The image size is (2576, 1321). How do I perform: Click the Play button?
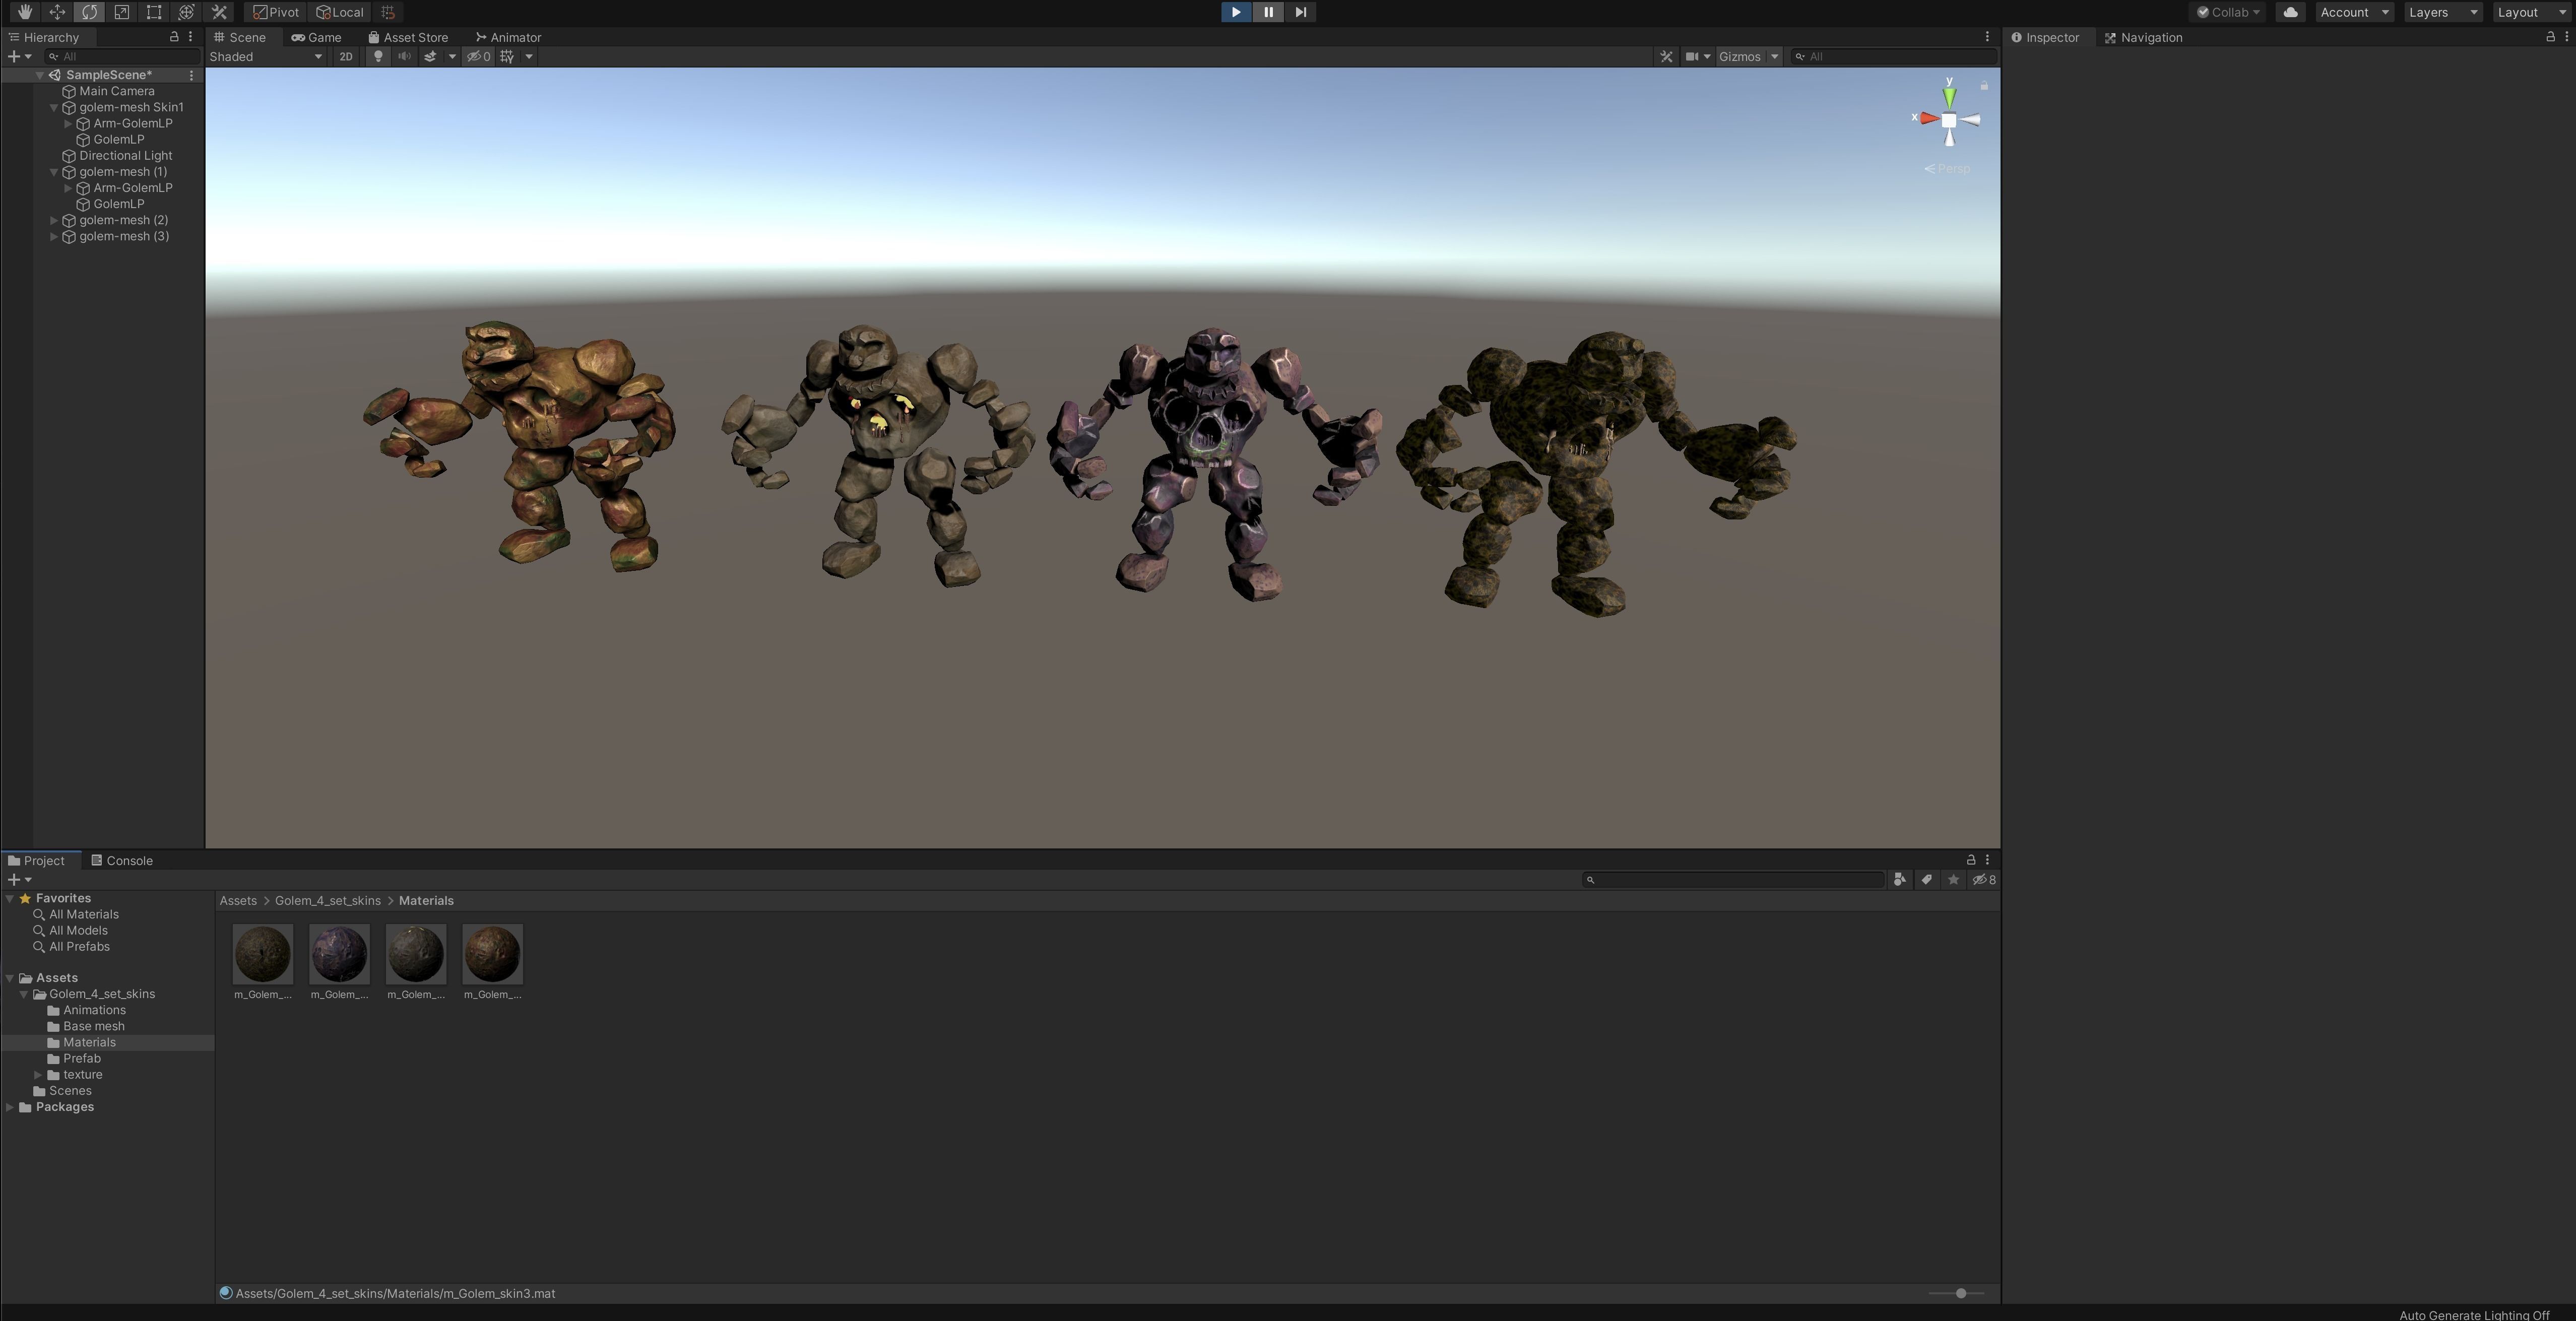coord(1236,12)
